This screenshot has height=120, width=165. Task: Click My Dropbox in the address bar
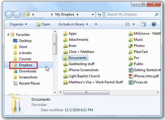(x=65, y=14)
